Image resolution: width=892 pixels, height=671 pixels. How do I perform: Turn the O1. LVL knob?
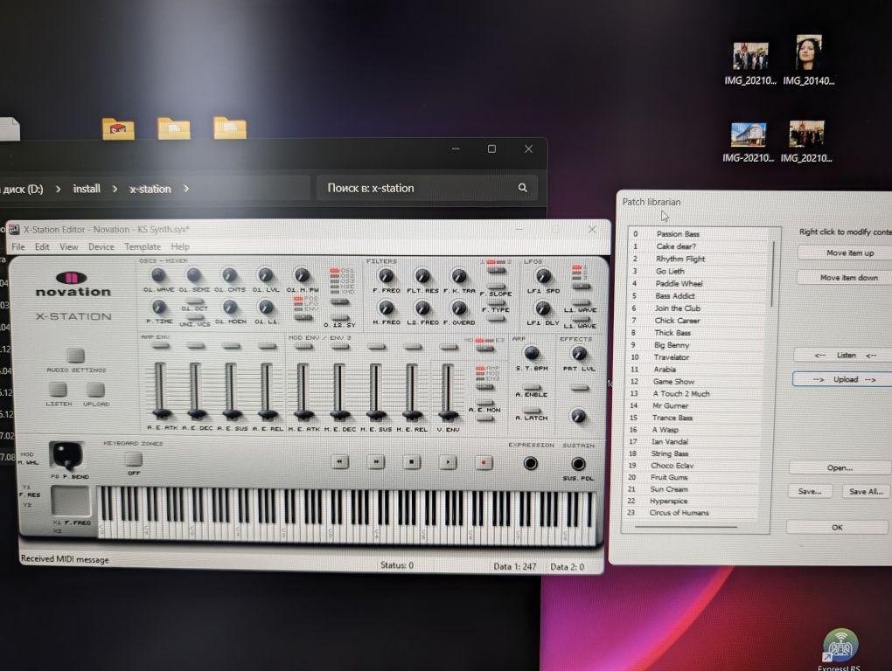(x=266, y=276)
